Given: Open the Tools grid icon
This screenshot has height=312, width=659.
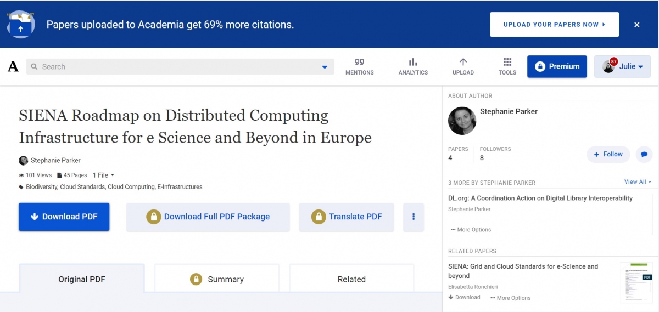Looking at the screenshot, I should 507,62.
